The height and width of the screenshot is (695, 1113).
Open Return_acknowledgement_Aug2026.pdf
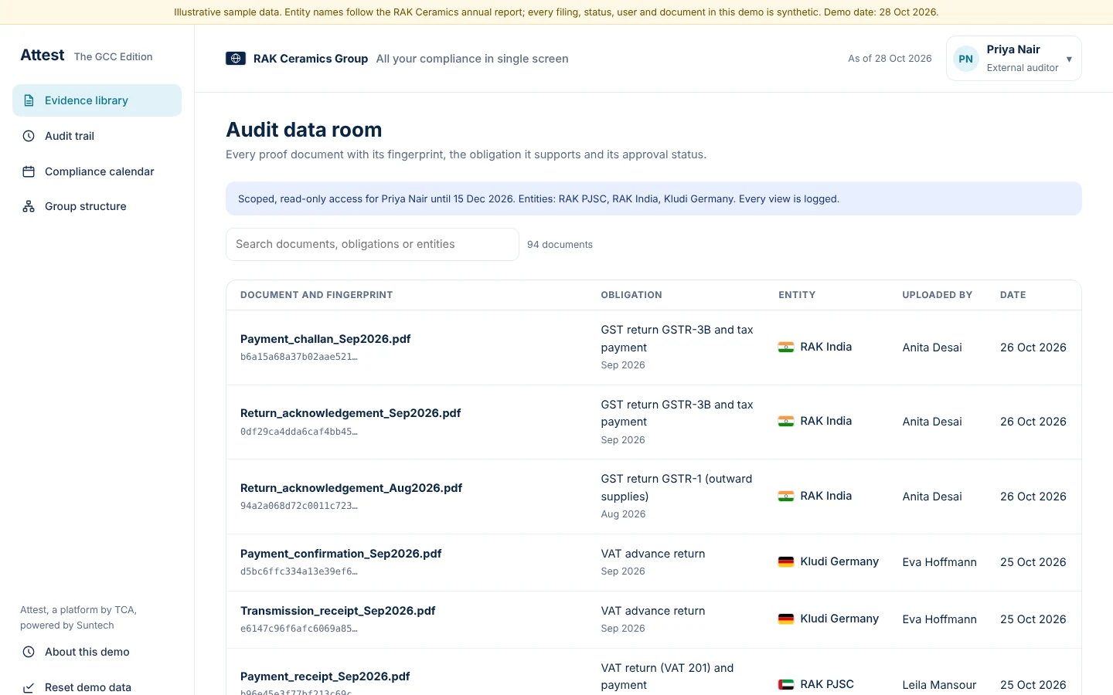point(352,488)
